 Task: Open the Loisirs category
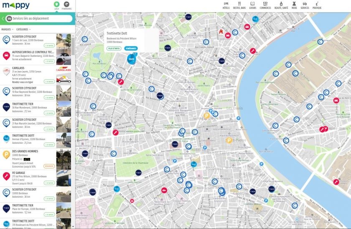point(252,5)
